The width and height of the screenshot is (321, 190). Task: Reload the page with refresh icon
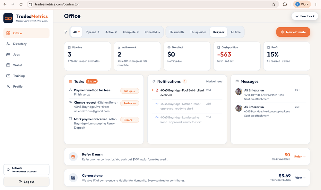(x=21, y=4)
